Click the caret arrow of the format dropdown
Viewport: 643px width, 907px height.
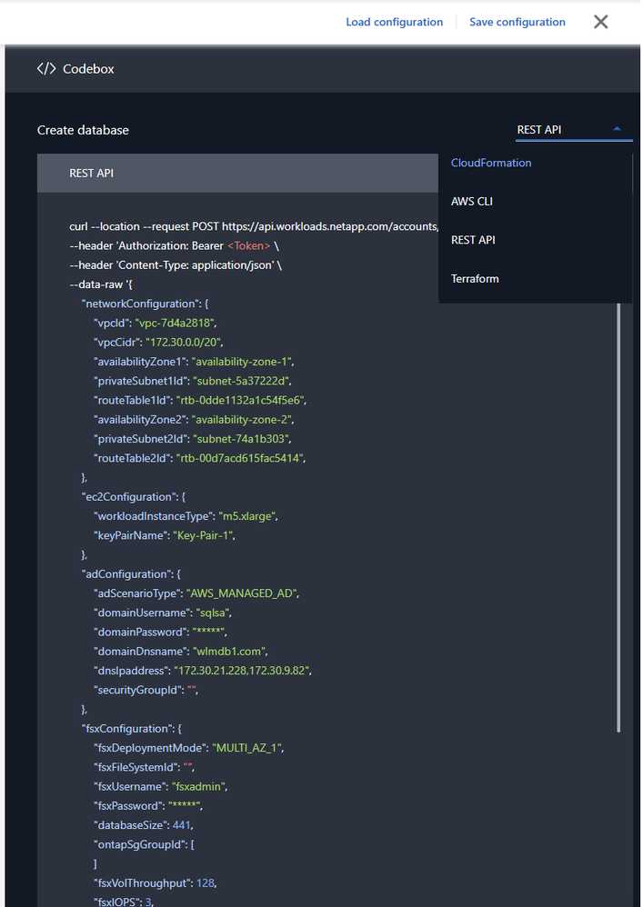[x=618, y=129]
